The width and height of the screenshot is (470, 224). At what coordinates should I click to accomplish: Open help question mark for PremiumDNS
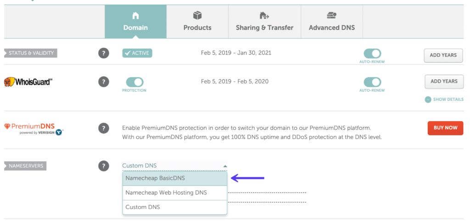(x=104, y=128)
